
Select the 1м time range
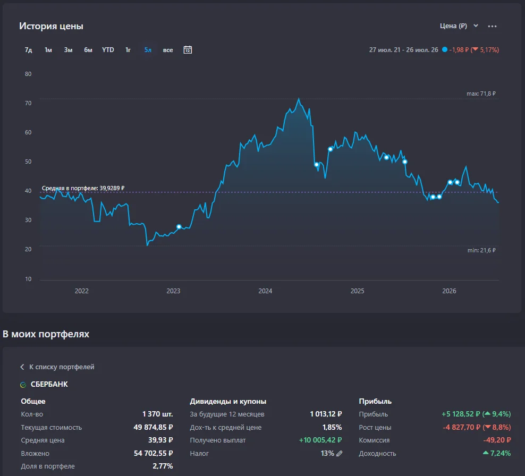pos(48,50)
